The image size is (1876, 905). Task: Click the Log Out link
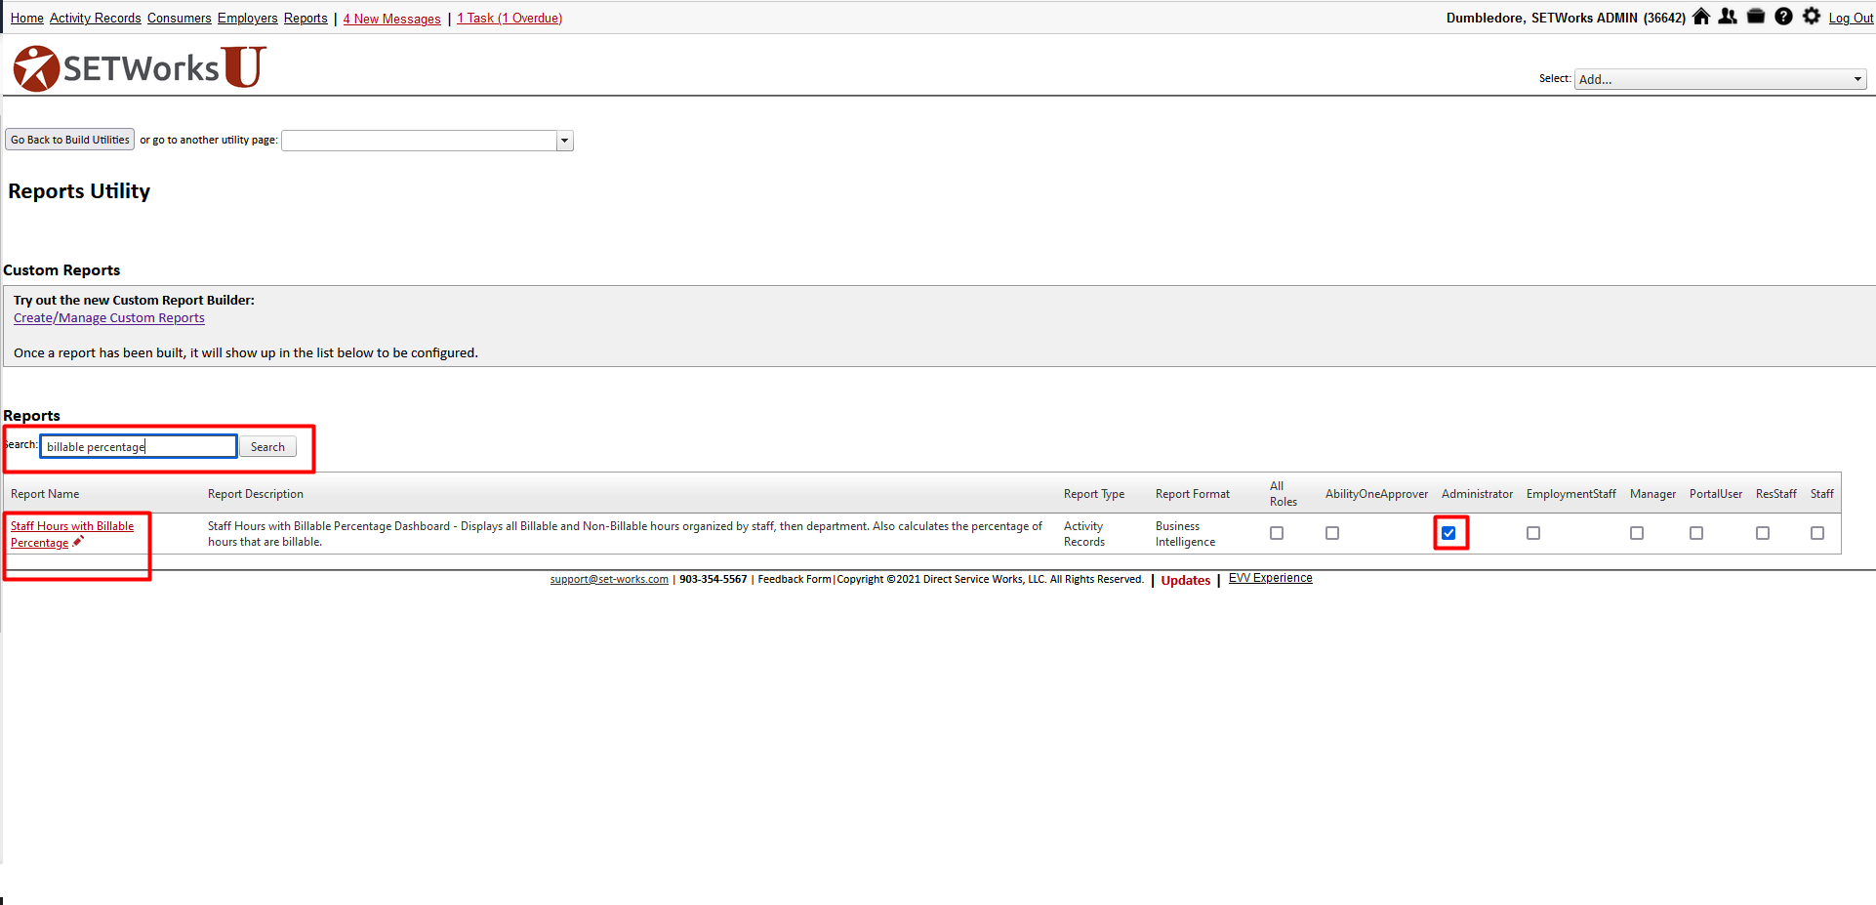tap(1851, 19)
